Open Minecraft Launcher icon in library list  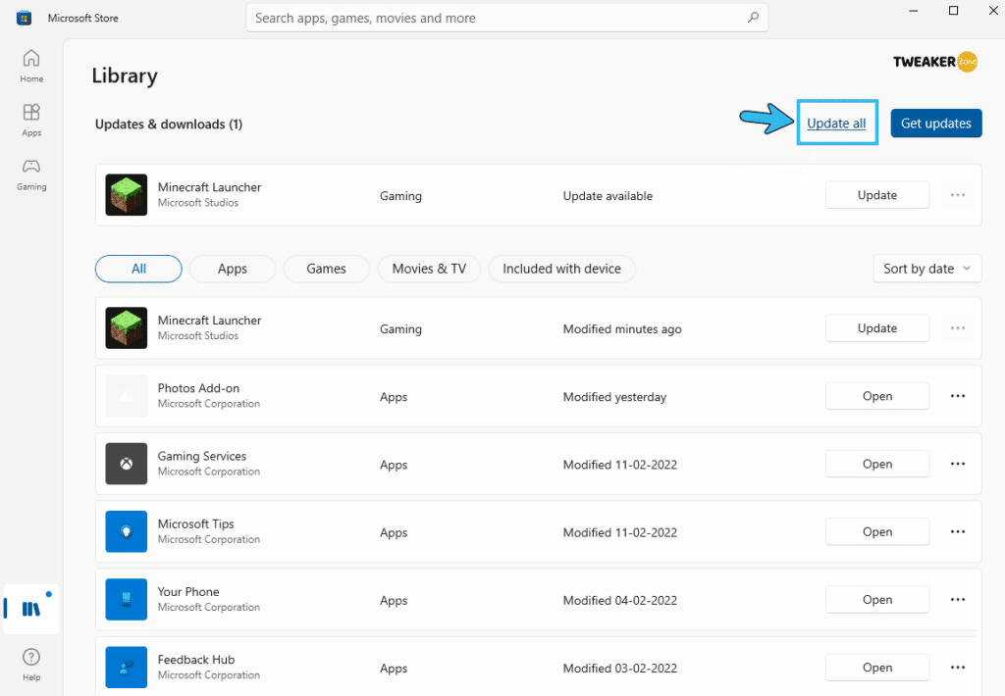[127, 327]
